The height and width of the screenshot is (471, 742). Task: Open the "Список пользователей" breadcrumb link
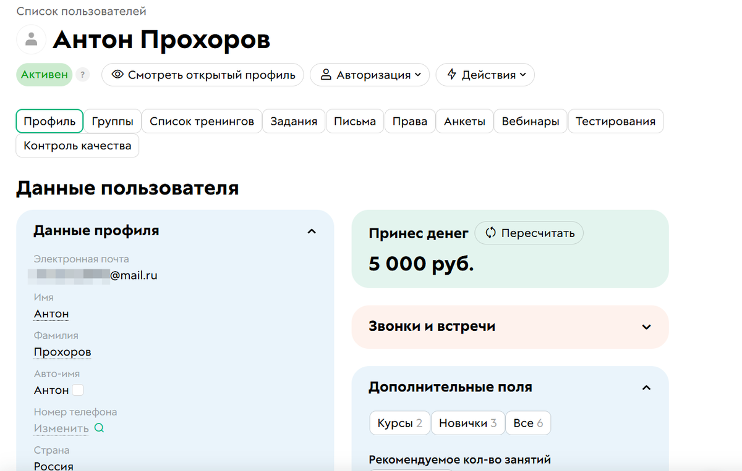tap(81, 10)
